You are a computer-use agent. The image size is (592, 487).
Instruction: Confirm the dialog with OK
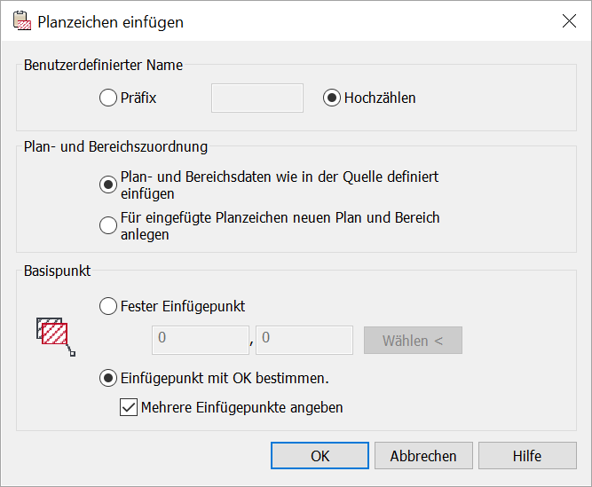[320, 456]
